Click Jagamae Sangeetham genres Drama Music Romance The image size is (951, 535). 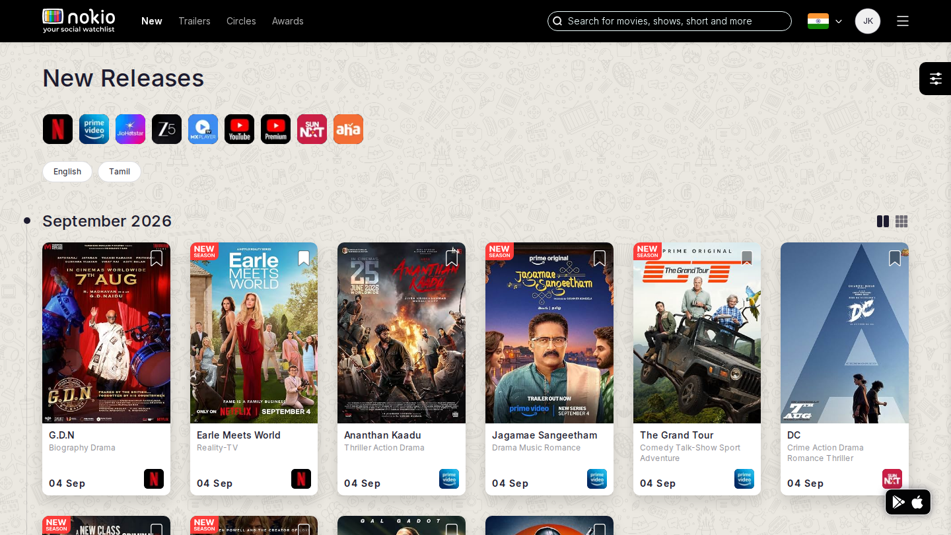pyautogui.click(x=536, y=448)
